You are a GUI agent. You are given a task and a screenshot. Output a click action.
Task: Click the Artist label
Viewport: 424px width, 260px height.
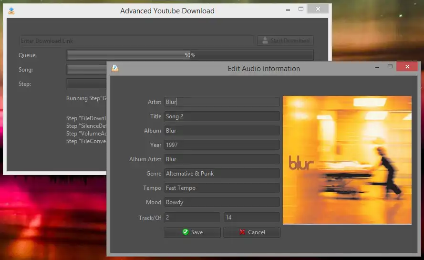155,102
